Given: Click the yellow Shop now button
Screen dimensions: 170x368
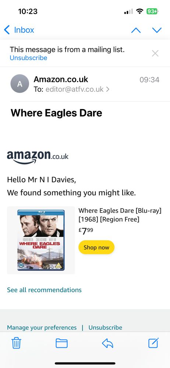Looking at the screenshot, I should tap(96, 247).
